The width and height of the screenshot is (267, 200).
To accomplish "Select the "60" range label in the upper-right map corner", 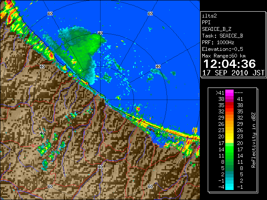I will (150, 13).
